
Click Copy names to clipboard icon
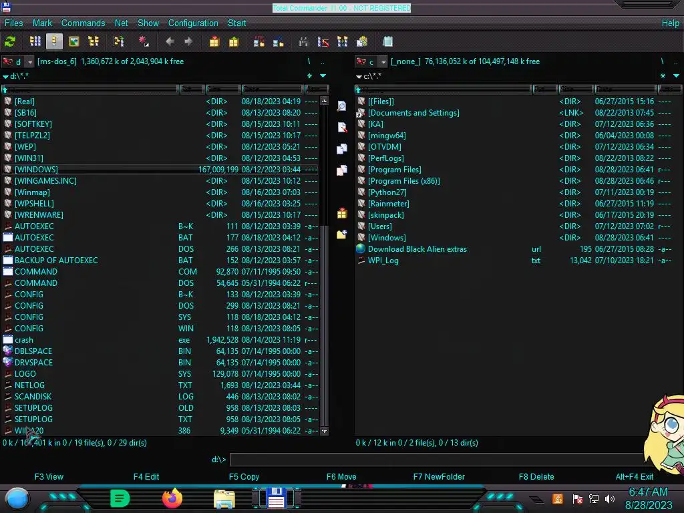click(x=362, y=42)
